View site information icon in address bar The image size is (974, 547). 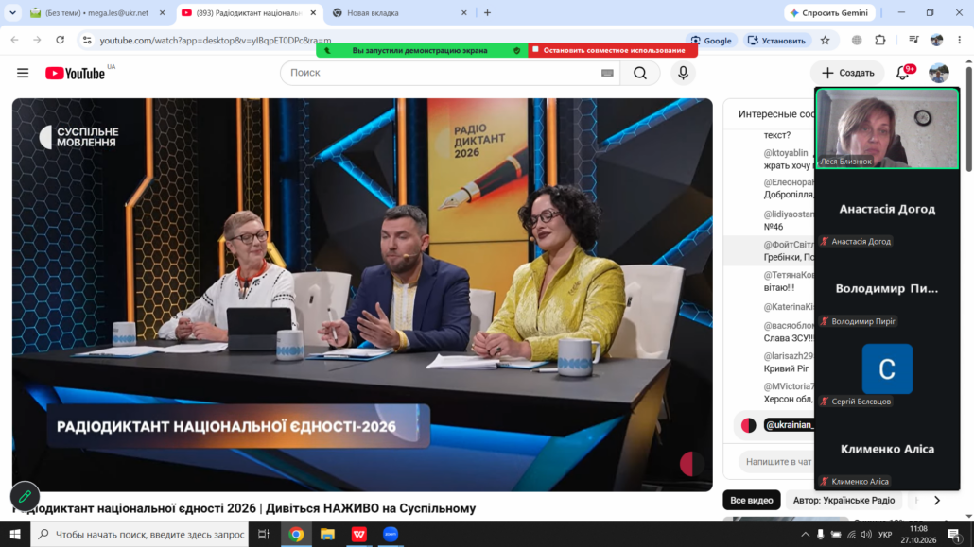click(87, 41)
